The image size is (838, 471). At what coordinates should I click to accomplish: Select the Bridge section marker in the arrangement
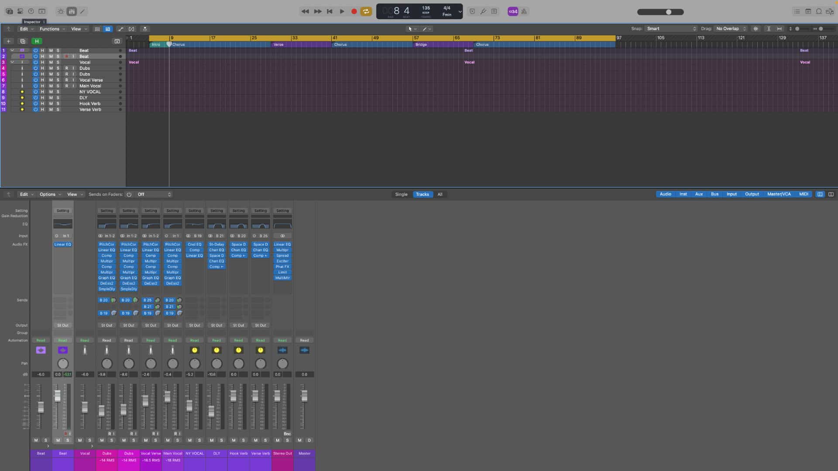click(421, 44)
